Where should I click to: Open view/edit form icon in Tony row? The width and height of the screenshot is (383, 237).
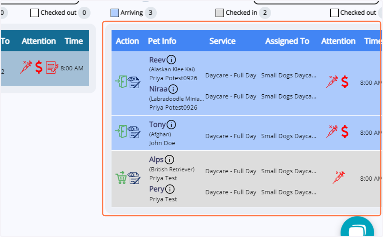point(134,131)
